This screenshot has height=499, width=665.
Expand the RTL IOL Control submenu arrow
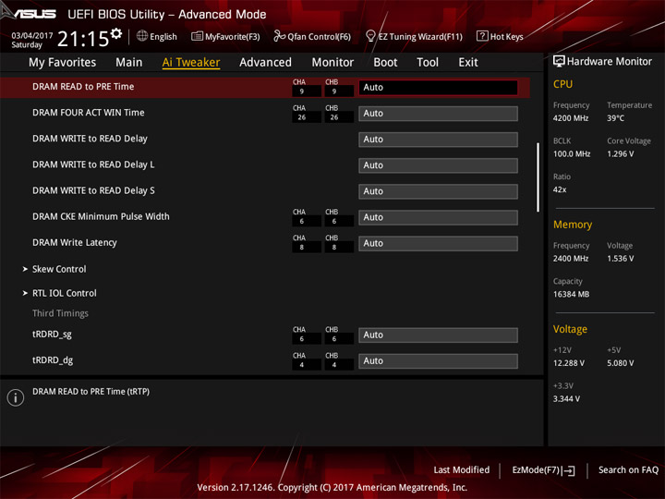[25, 293]
